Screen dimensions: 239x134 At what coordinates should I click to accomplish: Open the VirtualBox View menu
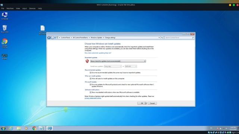coord(18,9)
